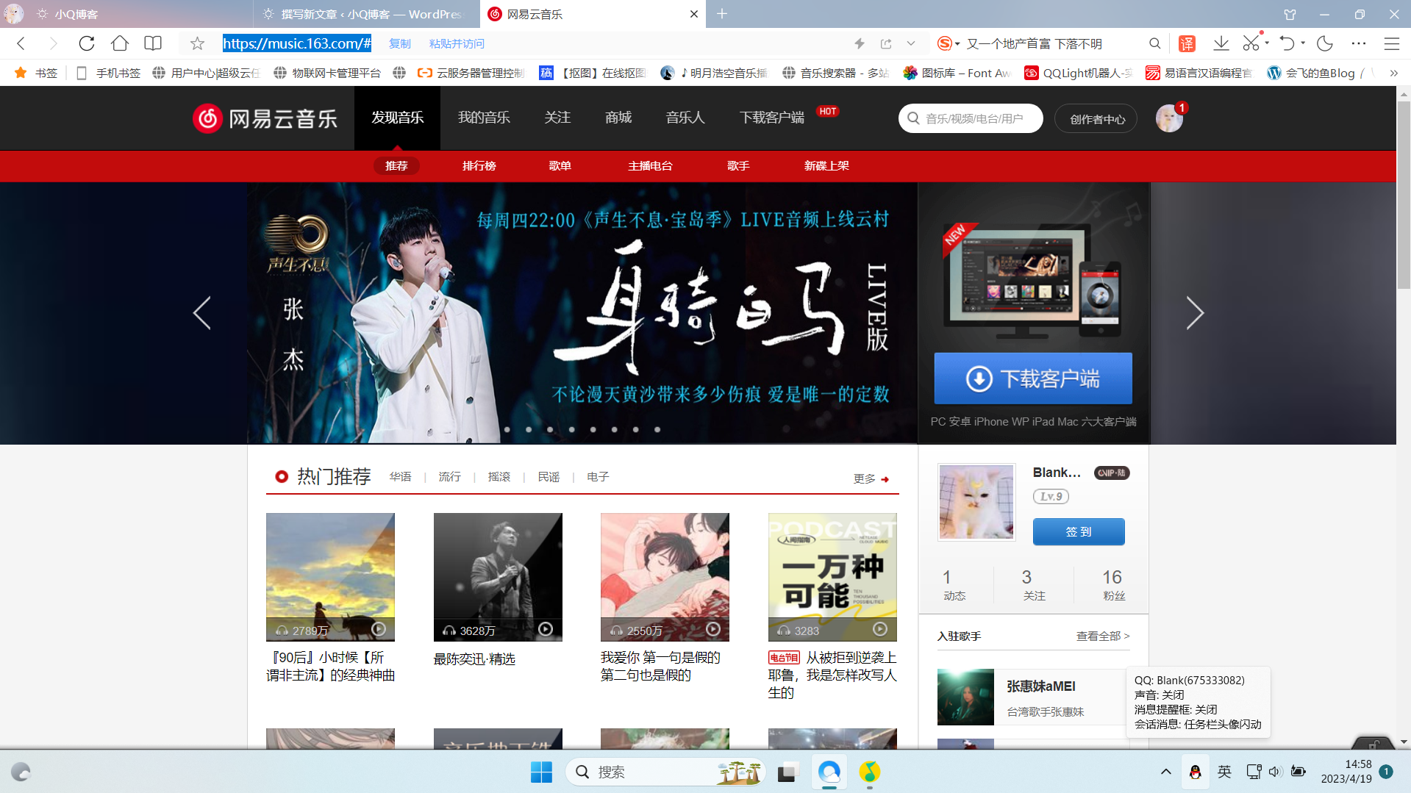This screenshot has width=1411, height=793.
Task: Click the undo closed tab icon
Action: 1287,43
